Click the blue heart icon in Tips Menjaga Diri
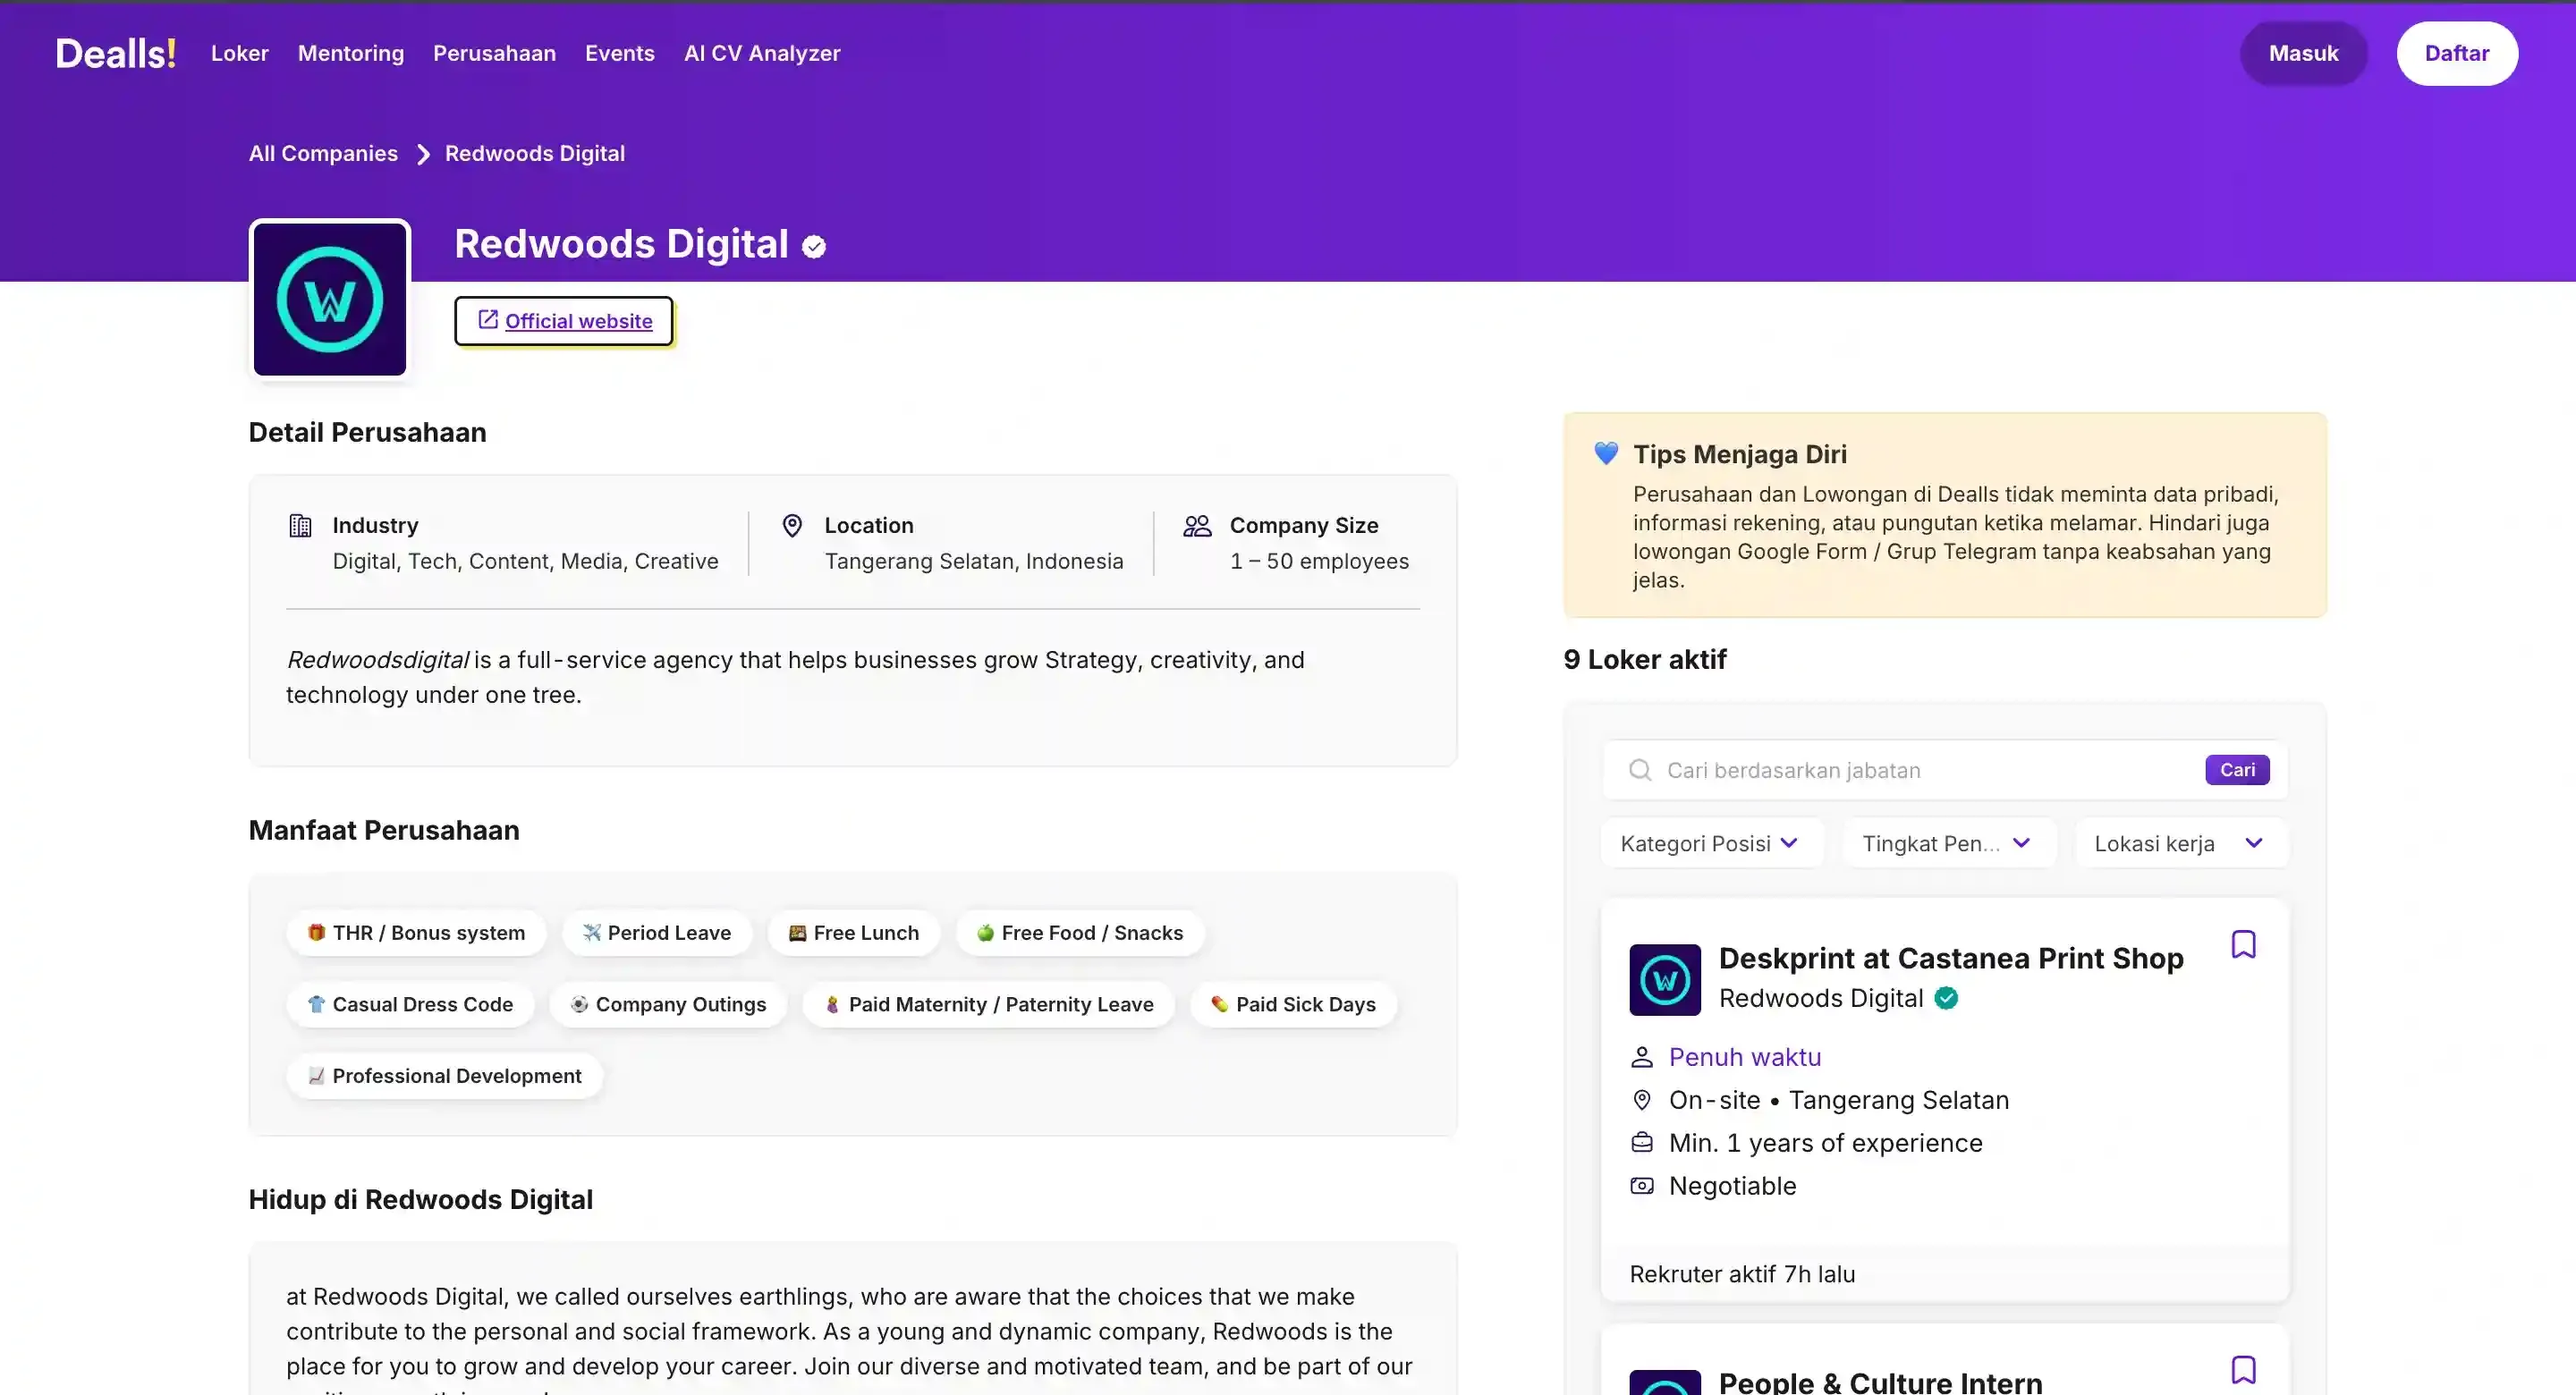This screenshot has width=2576, height=1395. point(1606,453)
